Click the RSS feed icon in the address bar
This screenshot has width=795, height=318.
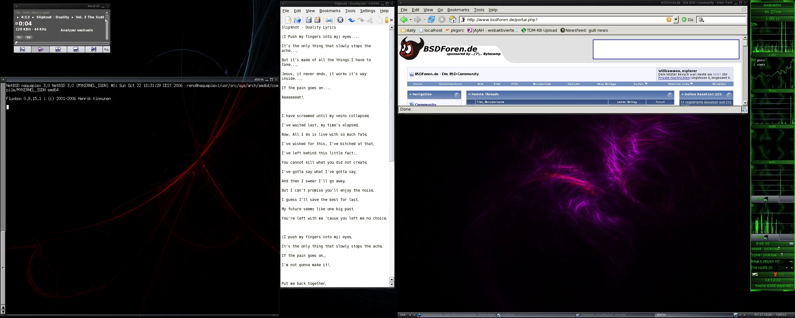click(x=669, y=20)
